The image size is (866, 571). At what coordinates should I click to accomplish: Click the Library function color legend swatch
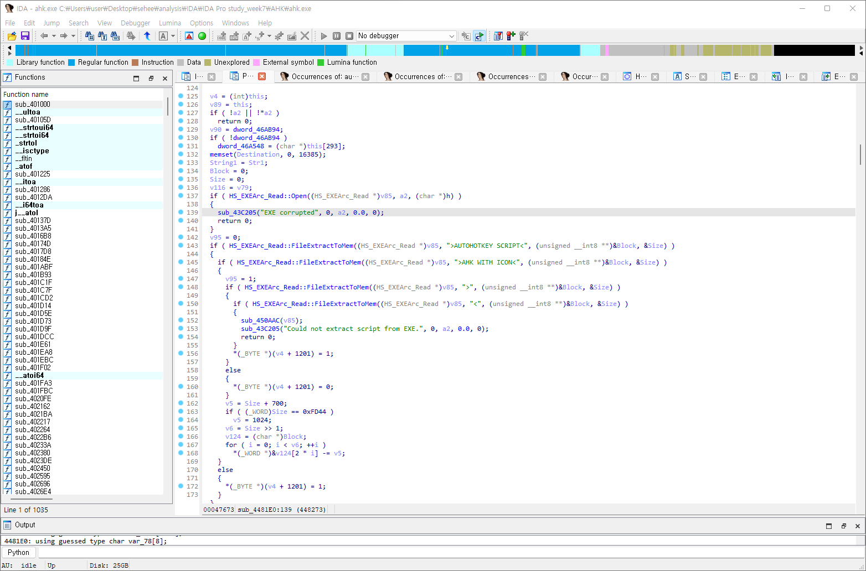10,63
